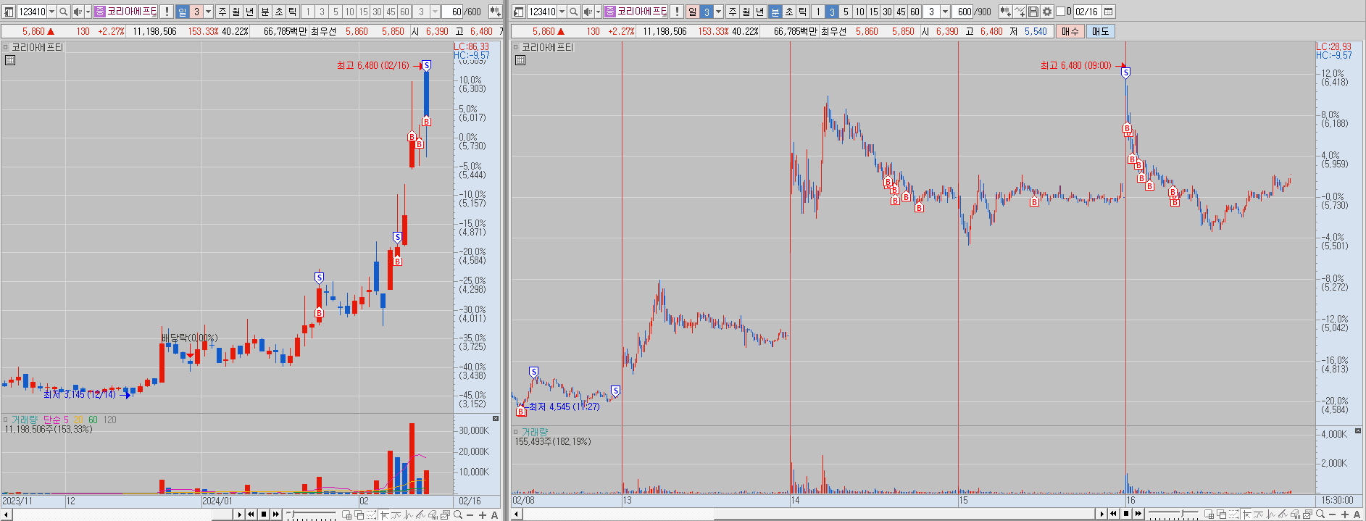The height and width of the screenshot is (521, 1366).
Task: Select the 60-minute interval in right chart
Action: 915,12
